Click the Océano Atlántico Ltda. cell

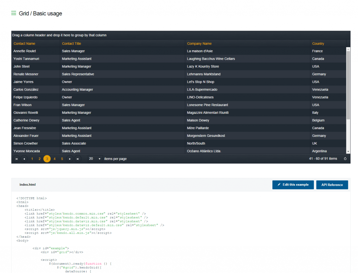point(248,151)
